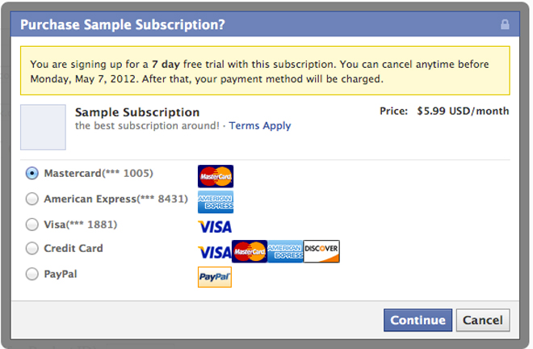Screen dimensions: 533x349
Task: Click the Sample Subscription product title
Action: click(x=137, y=112)
